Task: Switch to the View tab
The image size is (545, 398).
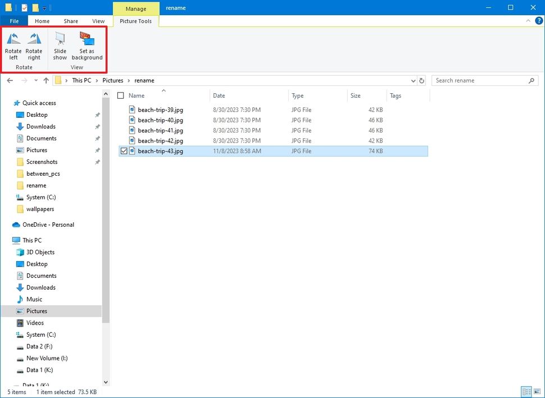Action: click(98, 21)
